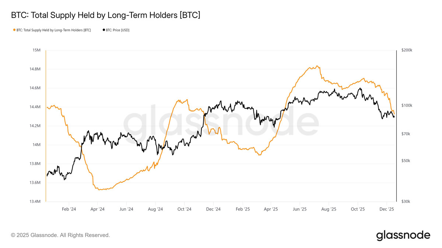Click the 13.4M left axis label
This screenshot has width=442, height=248.
point(34,202)
